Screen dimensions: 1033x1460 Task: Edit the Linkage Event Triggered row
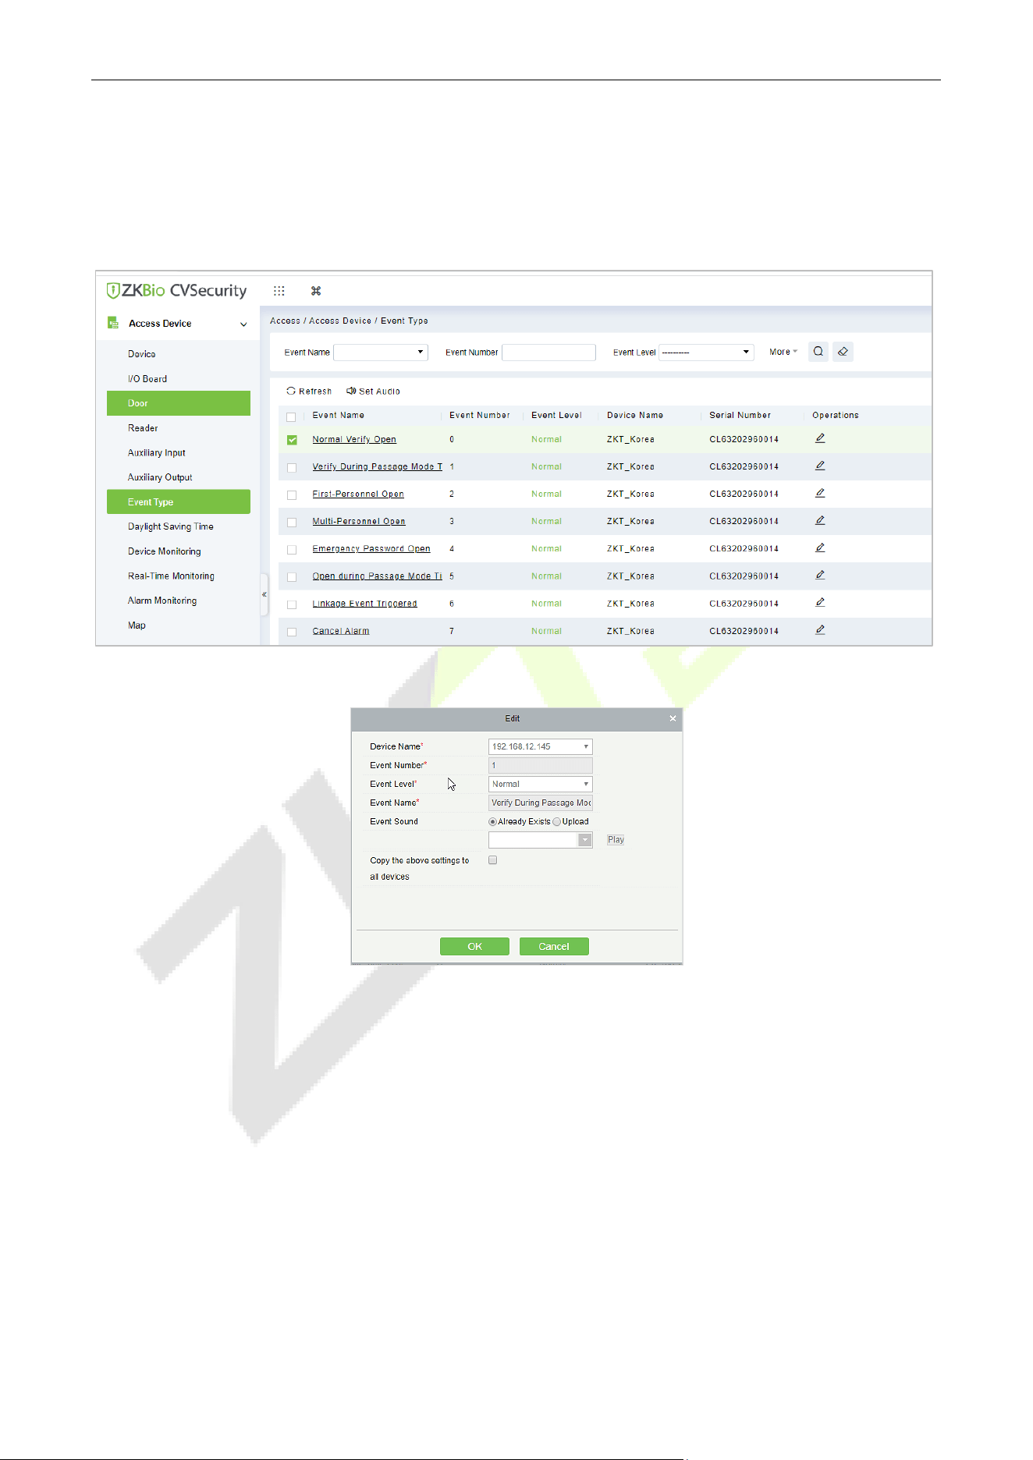[x=820, y=602]
